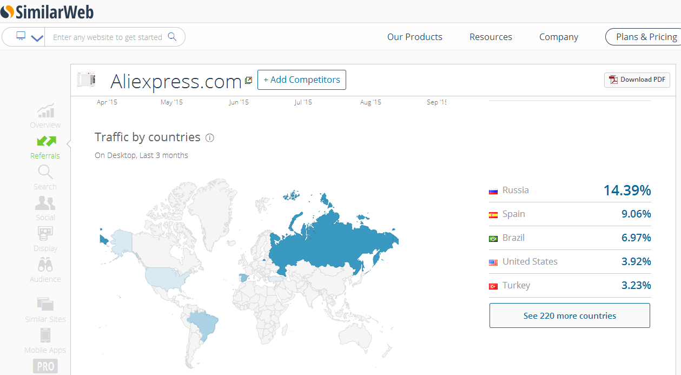Select Spain in the country list
The width and height of the screenshot is (681, 375).
pyautogui.click(x=514, y=214)
